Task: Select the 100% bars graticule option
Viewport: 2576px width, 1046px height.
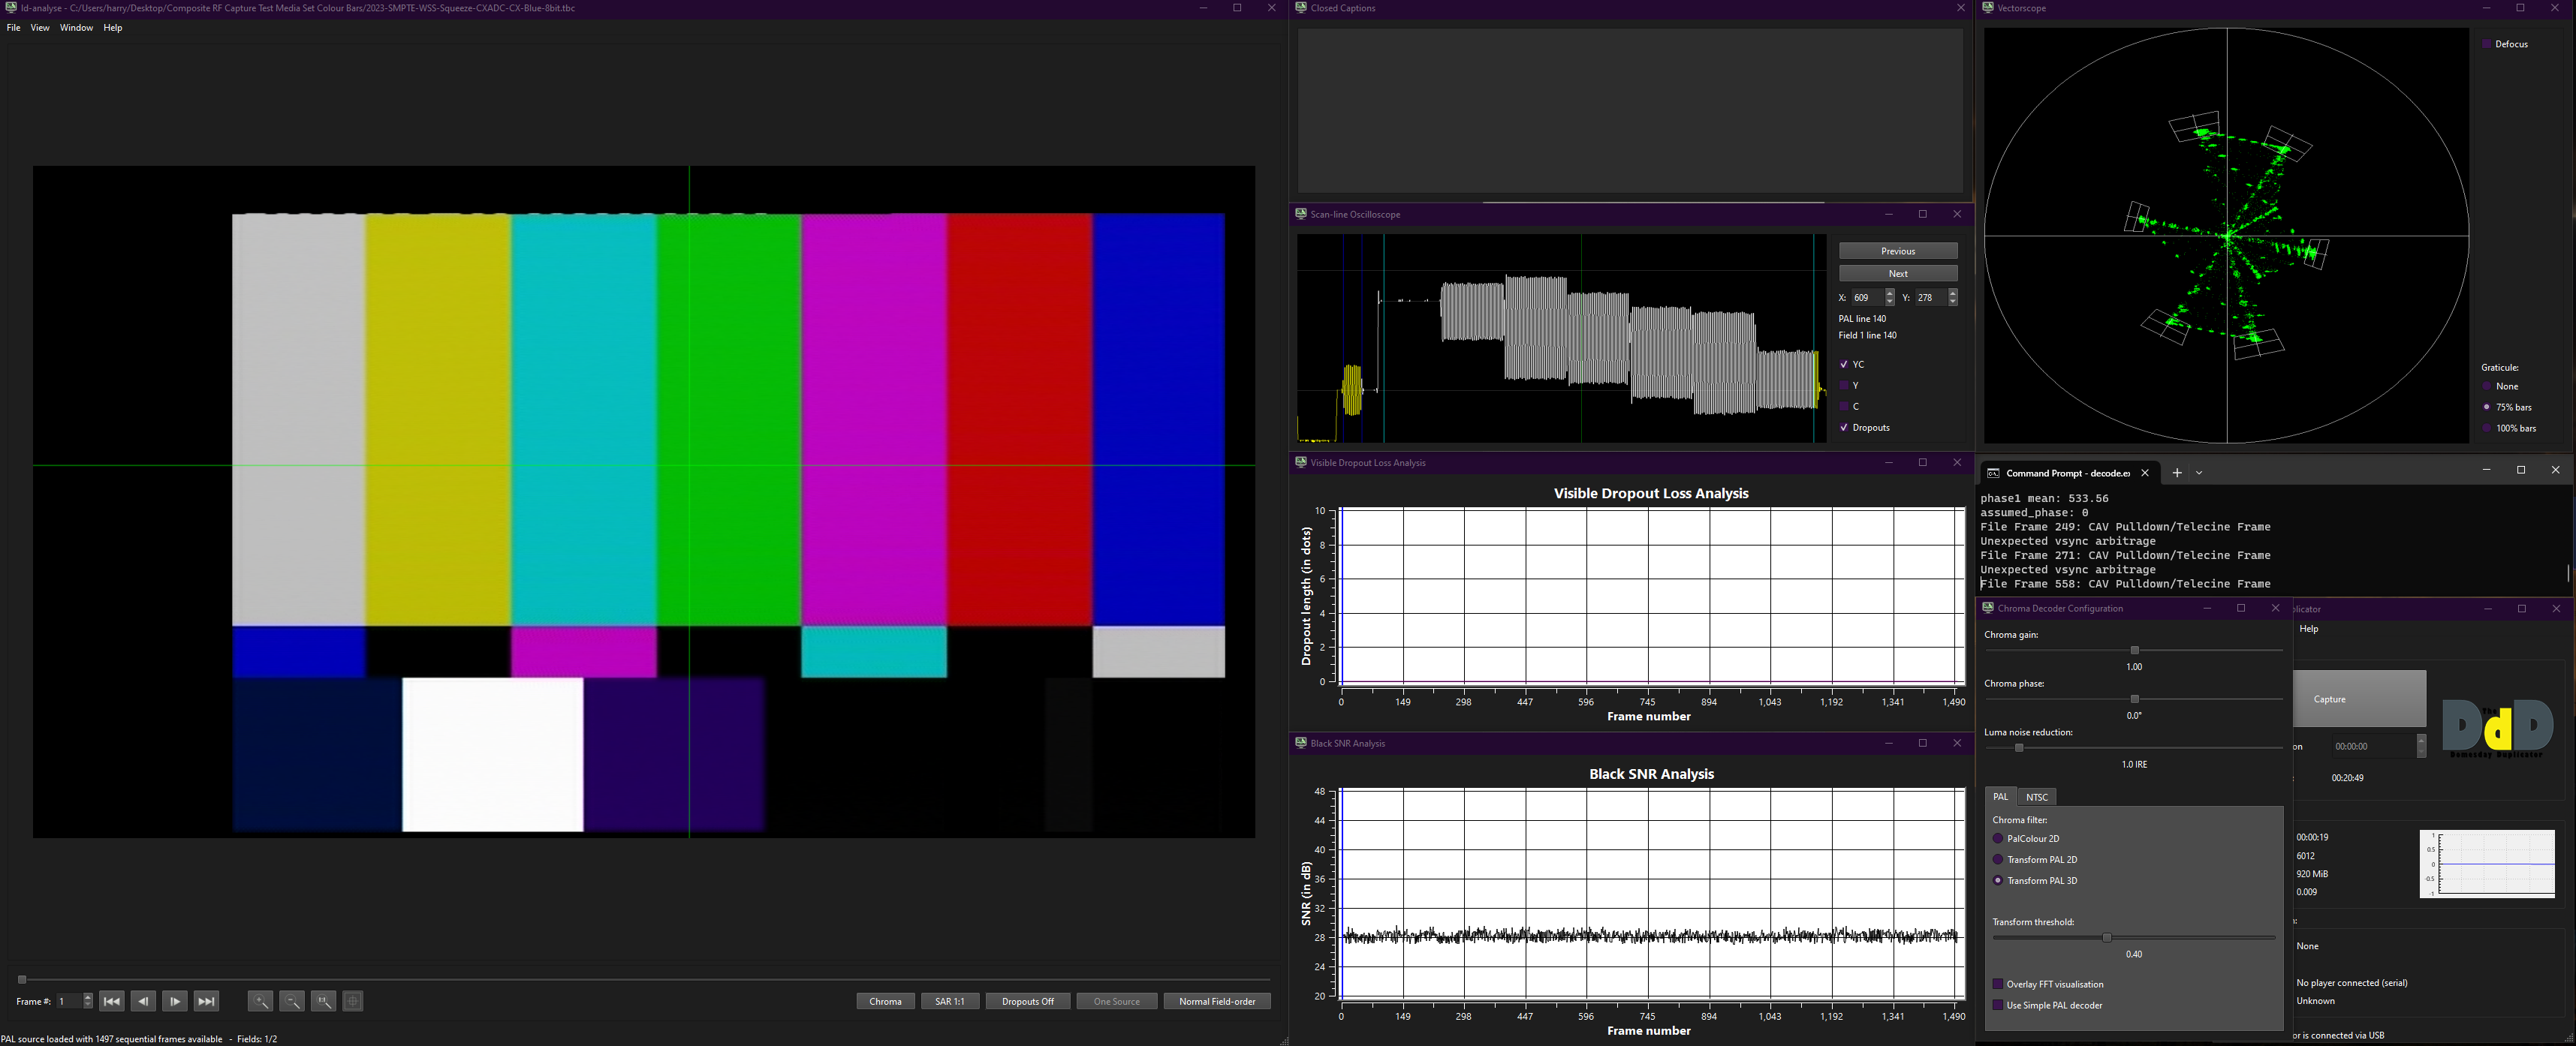Action: (x=2487, y=428)
